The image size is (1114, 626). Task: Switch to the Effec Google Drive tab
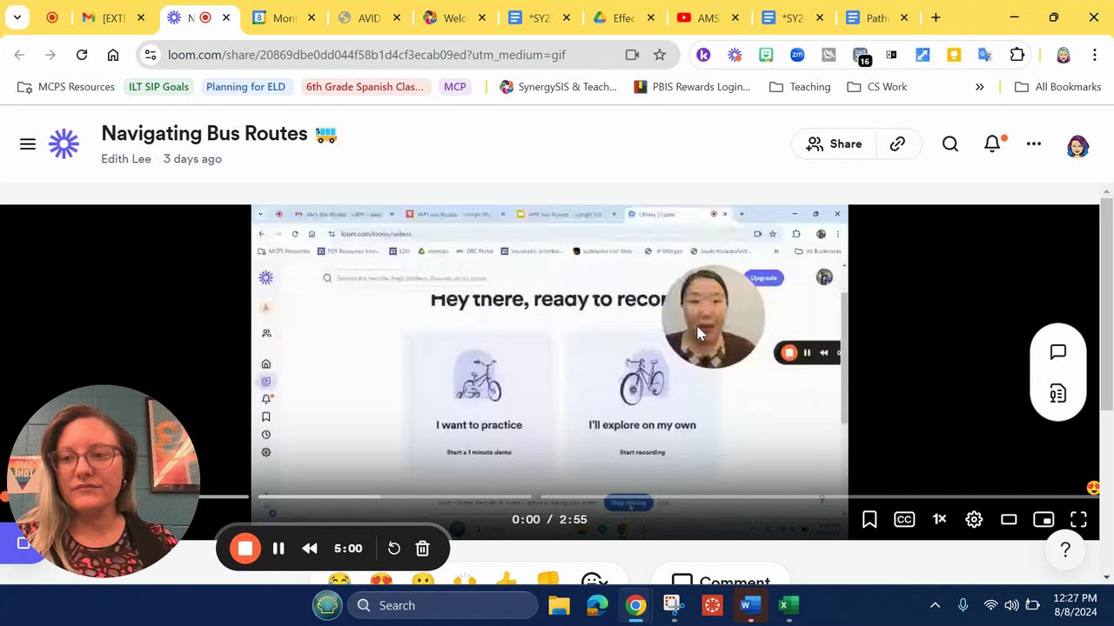coord(624,17)
